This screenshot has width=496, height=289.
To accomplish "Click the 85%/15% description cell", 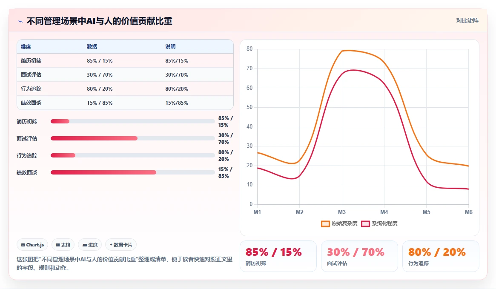I will 177,61.
